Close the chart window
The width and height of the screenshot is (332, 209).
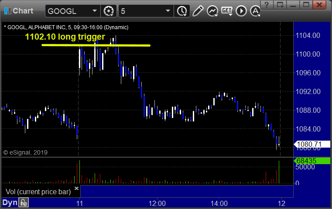(319, 5)
